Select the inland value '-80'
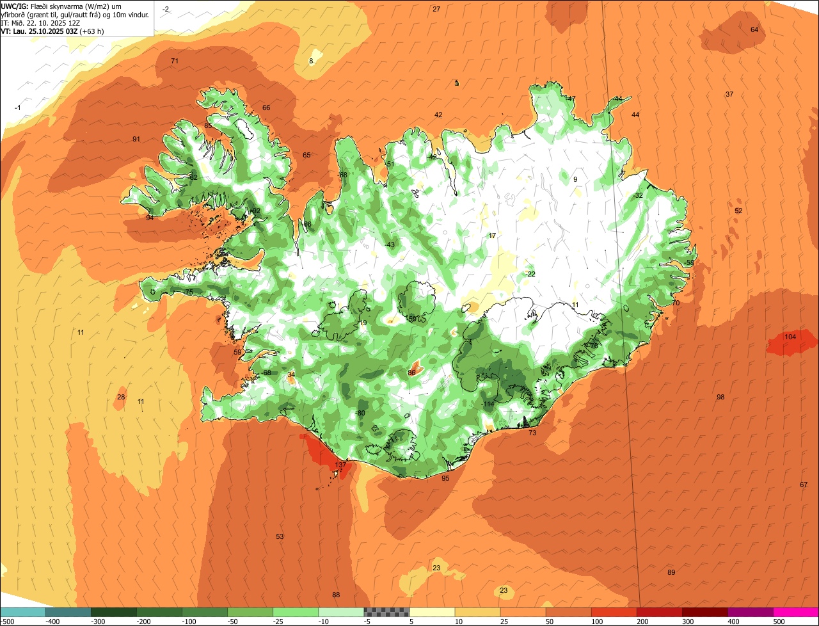819x626 pixels. tap(360, 413)
